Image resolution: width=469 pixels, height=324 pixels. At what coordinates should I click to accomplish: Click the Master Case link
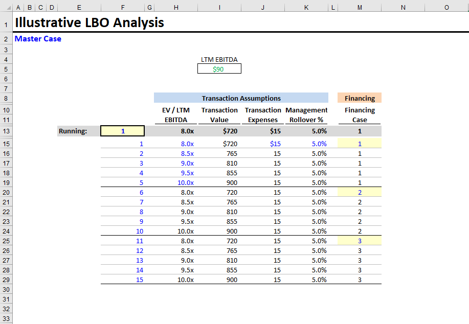coord(38,38)
